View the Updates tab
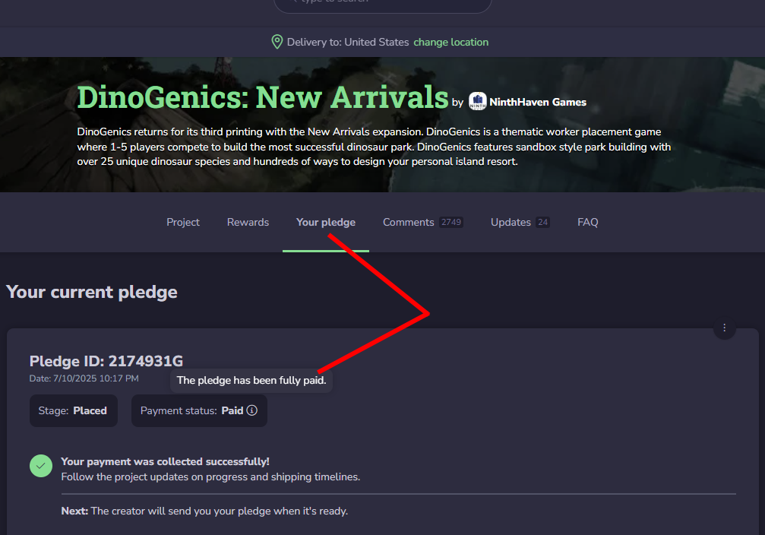Image resolution: width=765 pixels, height=535 pixels. click(x=511, y=222)
